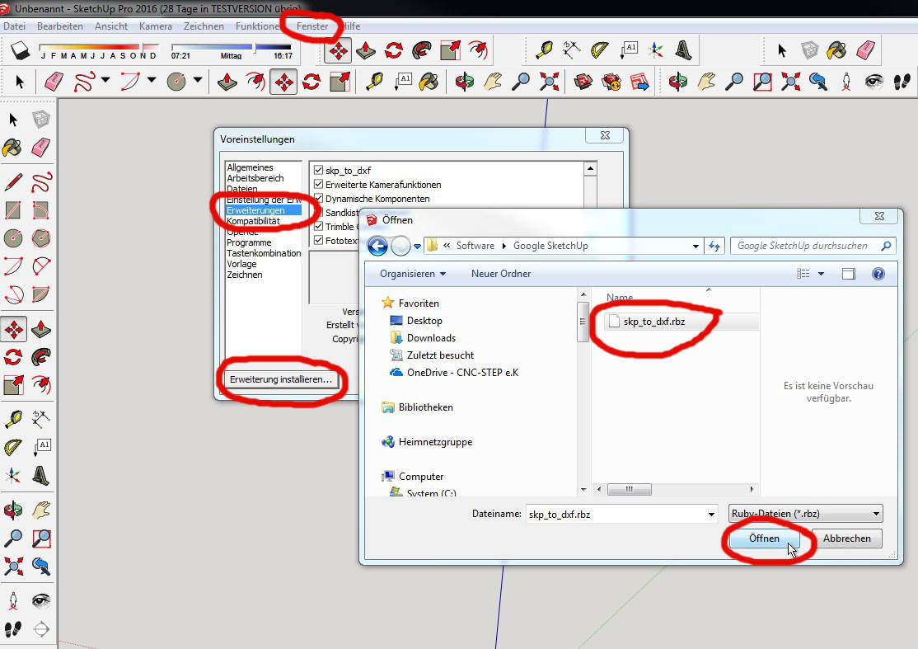Select Look Around eye in left palette
Screen dimensions: 918x649
(x=41, y=601)
